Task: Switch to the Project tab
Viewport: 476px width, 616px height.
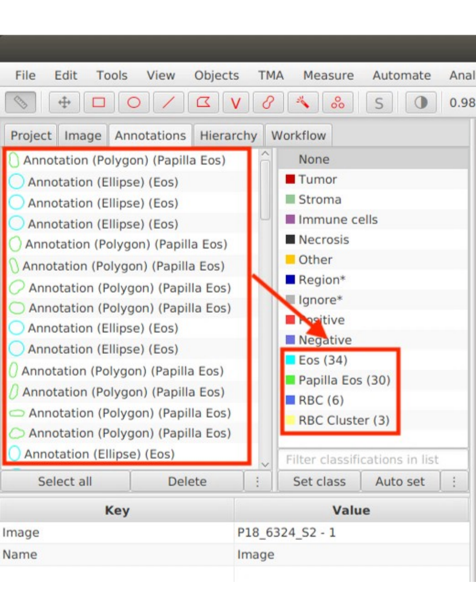Action: point(31,135)
